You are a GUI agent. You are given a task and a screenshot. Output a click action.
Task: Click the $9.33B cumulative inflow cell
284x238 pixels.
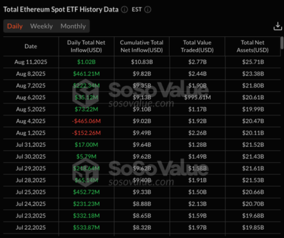pyautogui.click(x=142, y=192)
